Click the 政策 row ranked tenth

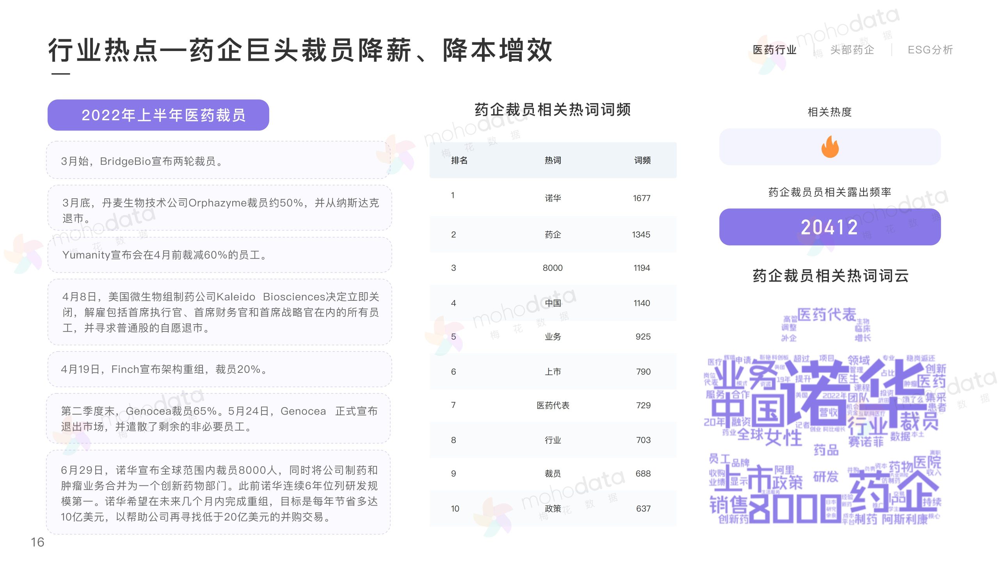click(553, 508)
